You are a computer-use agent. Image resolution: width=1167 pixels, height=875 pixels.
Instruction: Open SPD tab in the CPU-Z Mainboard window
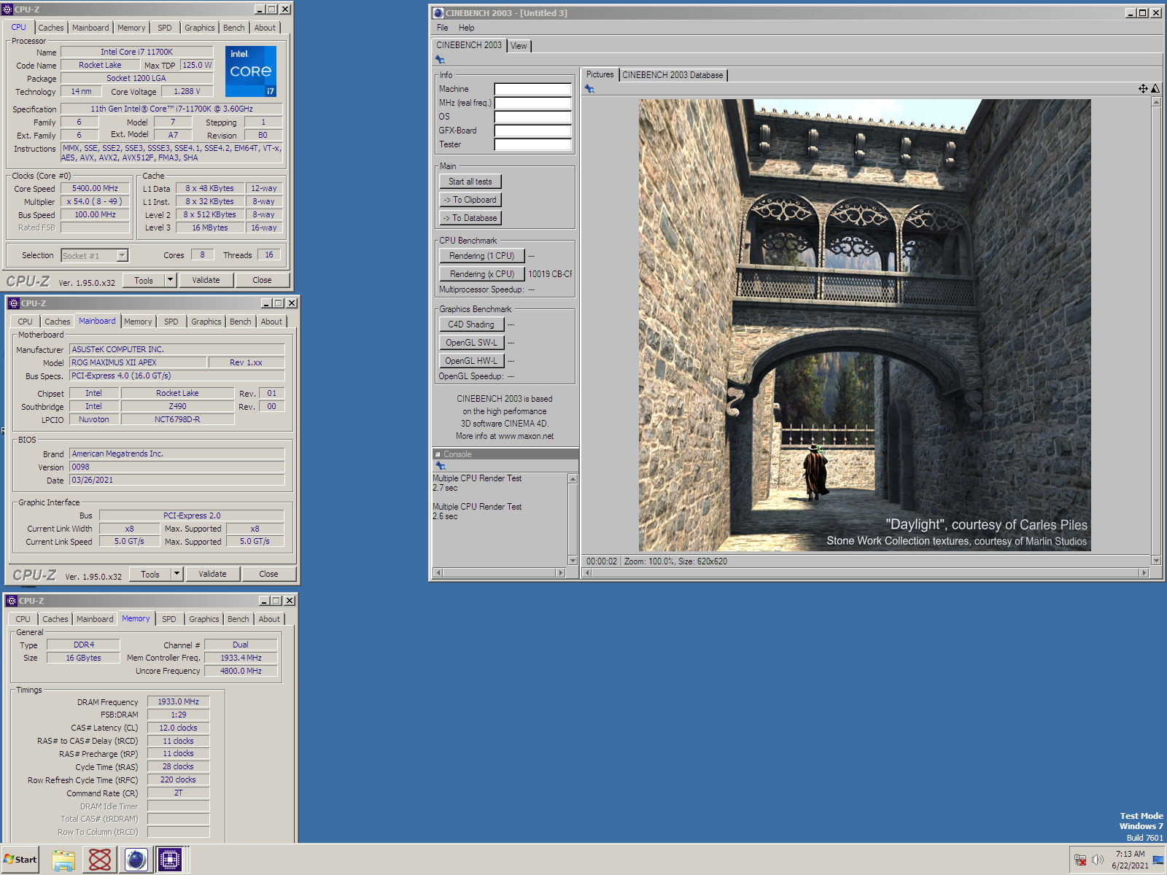(171, 322)
